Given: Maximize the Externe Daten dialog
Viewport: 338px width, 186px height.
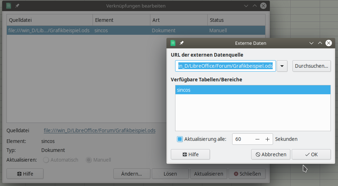Looking at the screenshot, I should pos(320,43).
